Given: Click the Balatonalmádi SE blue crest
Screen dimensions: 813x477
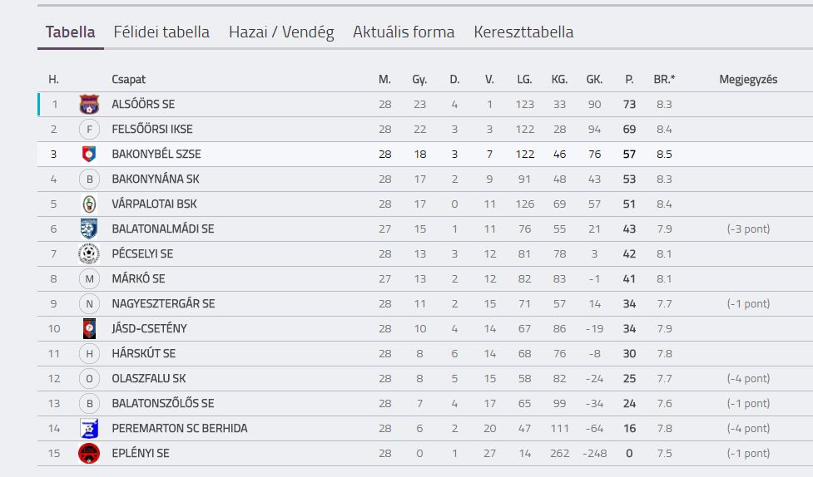Looking at the screenshot, I should click(x=89, y=229).
